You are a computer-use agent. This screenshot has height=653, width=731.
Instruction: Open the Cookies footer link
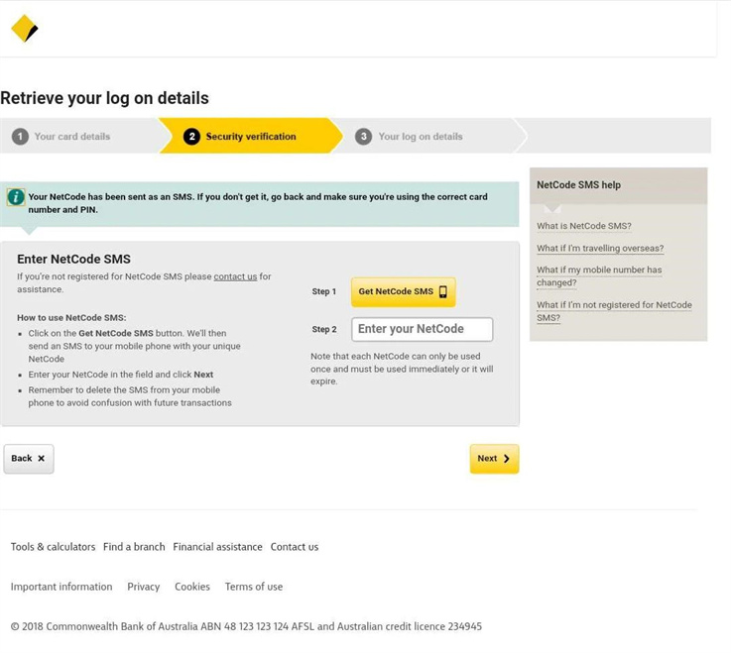[x=192, y=587]
